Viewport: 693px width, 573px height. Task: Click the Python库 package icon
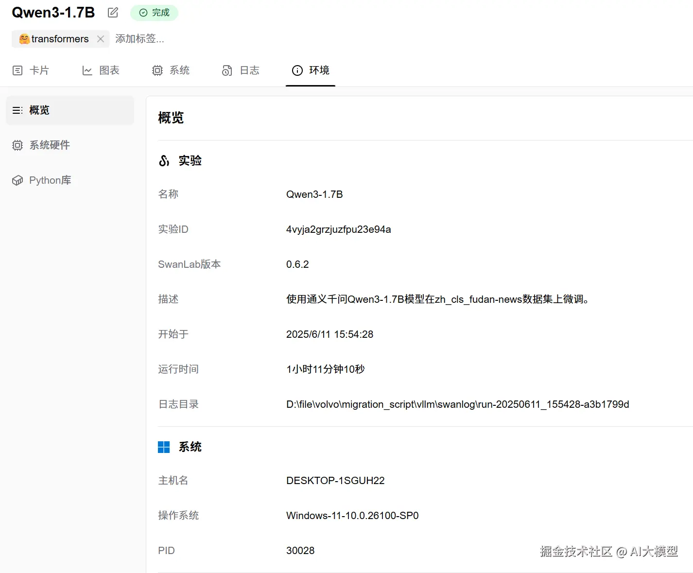(x=17, y=180)
